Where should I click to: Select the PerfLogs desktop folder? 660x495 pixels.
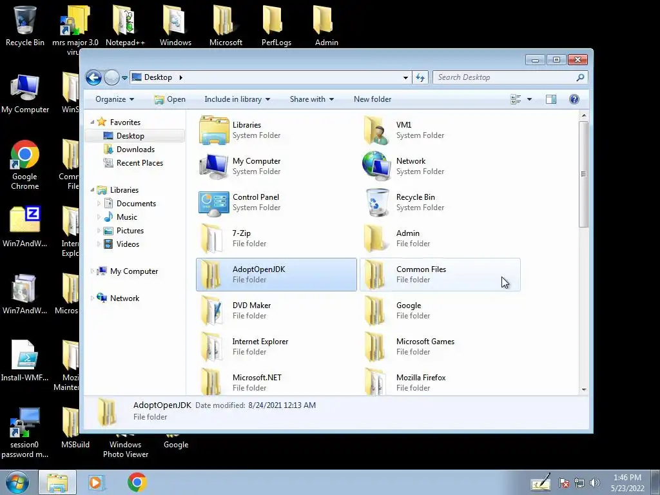[x=276, y=26]
